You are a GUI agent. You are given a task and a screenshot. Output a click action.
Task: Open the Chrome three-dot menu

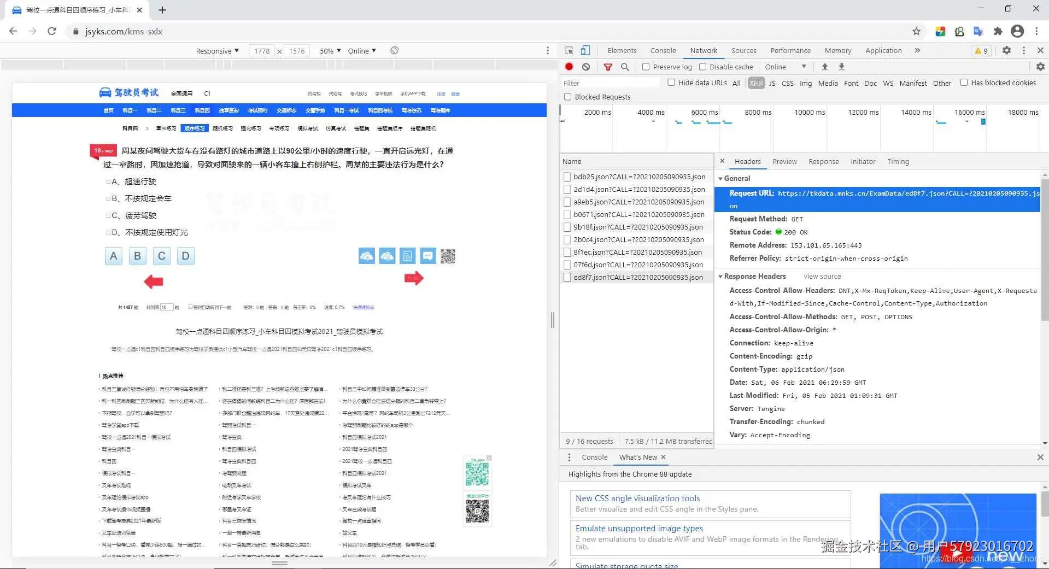pos(1036,31)
